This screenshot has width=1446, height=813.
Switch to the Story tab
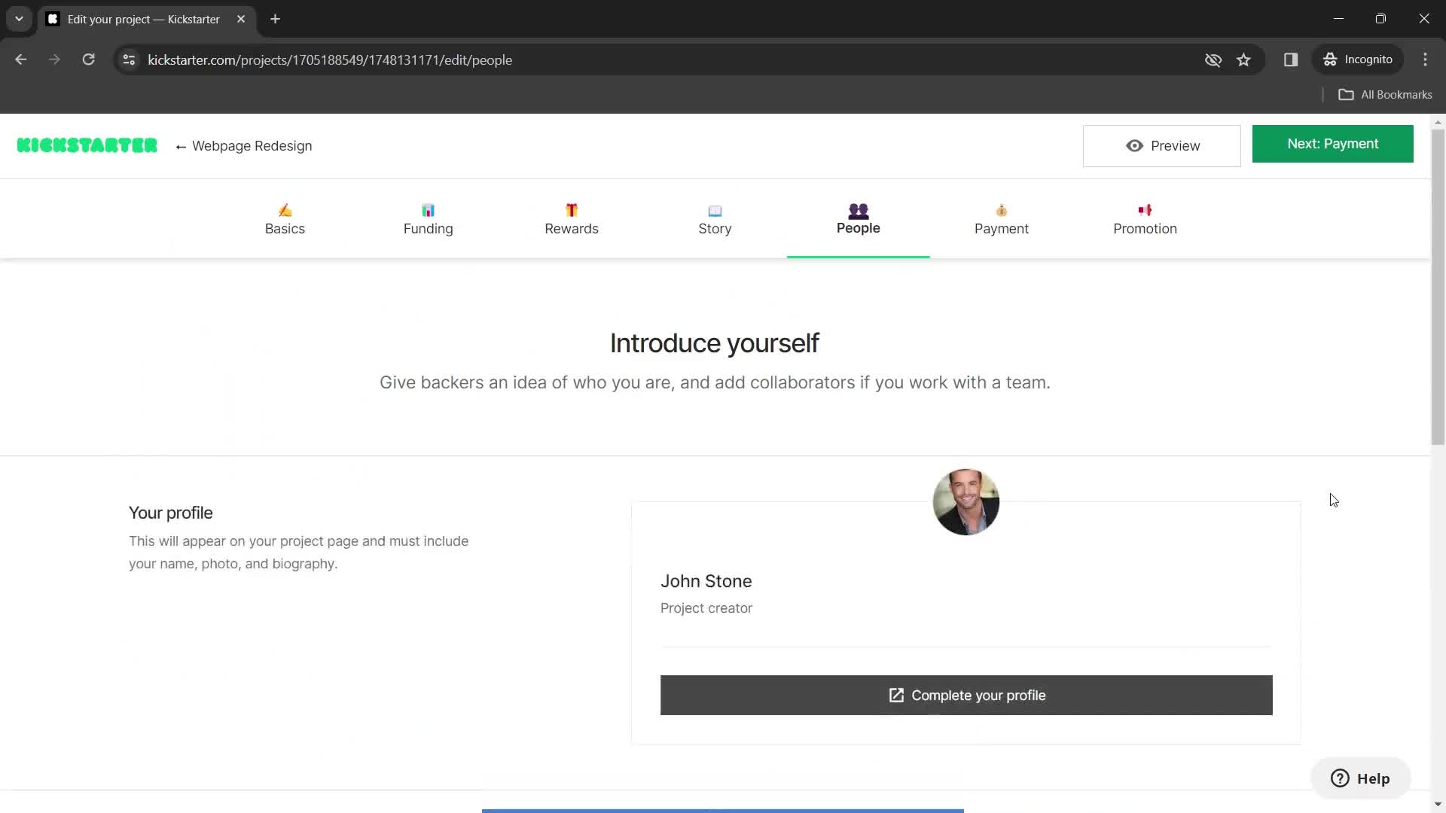714,218
